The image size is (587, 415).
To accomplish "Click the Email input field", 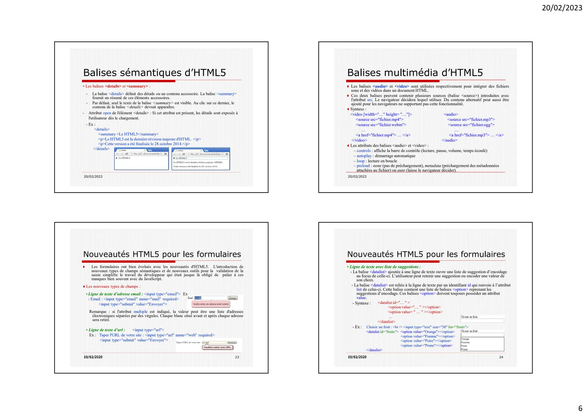I will click(211, 298).
